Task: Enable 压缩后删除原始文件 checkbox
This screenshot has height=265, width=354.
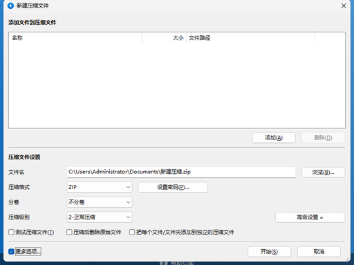Action: point(69,232)
